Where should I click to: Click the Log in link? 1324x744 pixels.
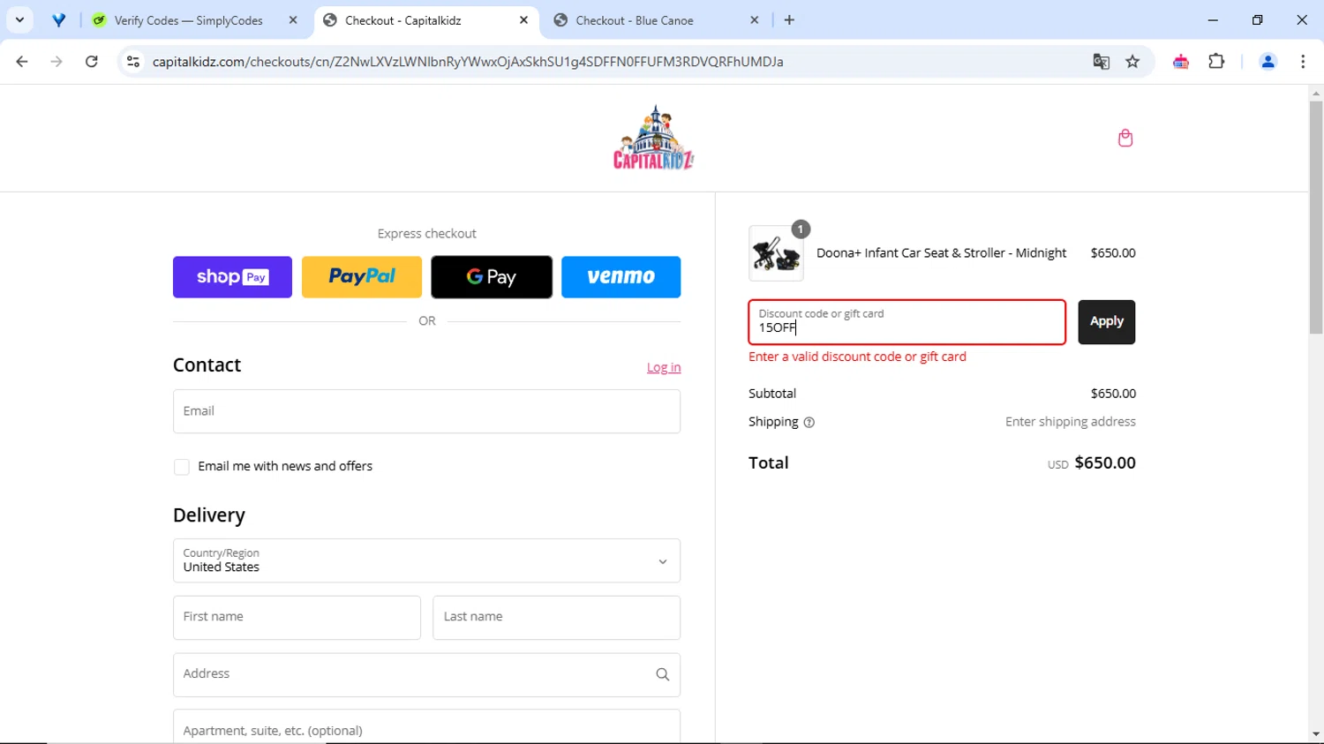(x=664, y=367)
